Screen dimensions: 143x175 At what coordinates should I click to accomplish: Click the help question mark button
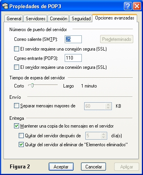[128, 6]
